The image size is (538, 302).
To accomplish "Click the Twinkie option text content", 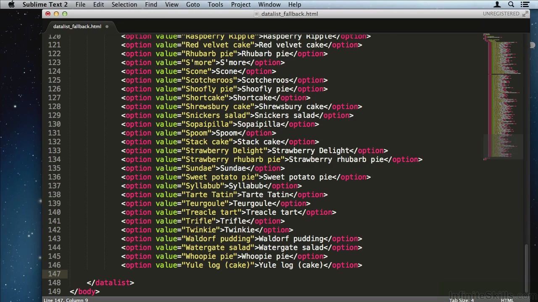I will click(x=240, y=230).
